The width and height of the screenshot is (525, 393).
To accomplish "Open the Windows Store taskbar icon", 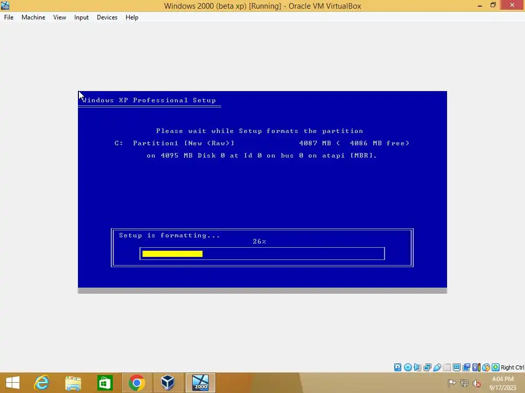I will coord(105,383).
